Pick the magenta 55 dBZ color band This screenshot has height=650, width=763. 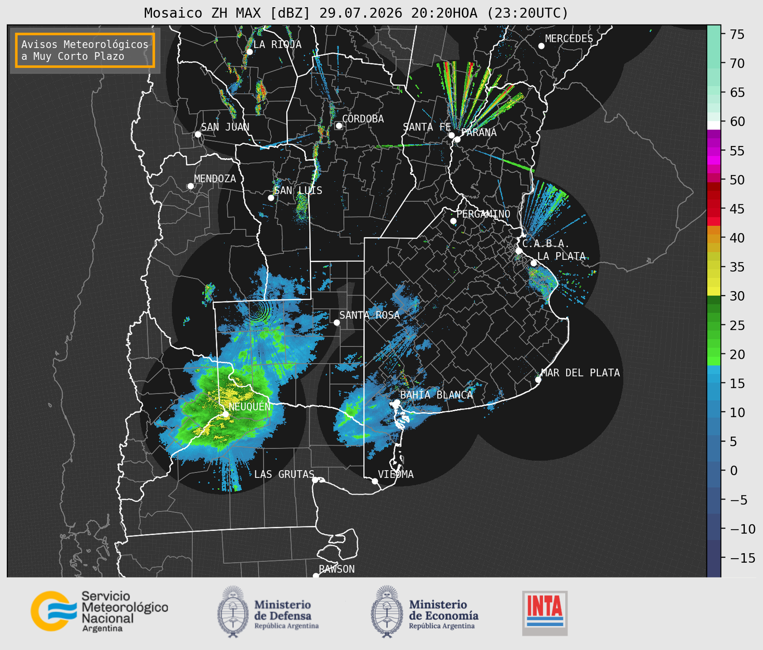point(714,151)
